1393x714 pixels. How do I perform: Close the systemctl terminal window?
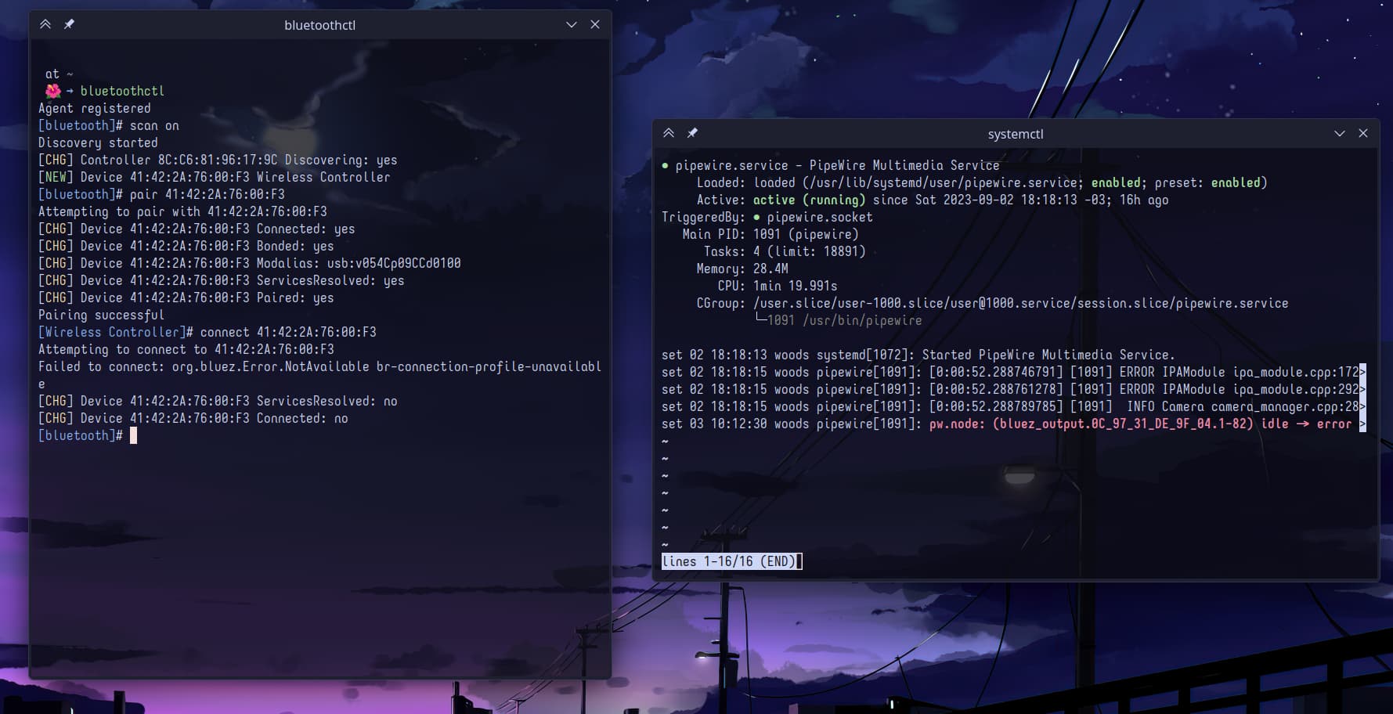(1363, 133)
